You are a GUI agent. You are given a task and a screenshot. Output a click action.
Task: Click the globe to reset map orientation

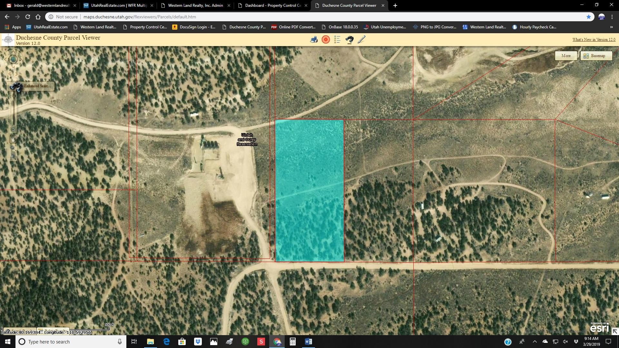click(x=13, y=59)
